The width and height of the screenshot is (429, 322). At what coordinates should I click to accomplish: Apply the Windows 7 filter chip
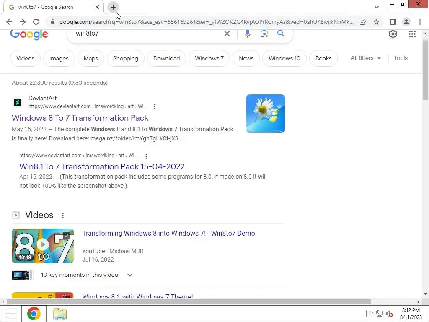[x=209, y=58]
